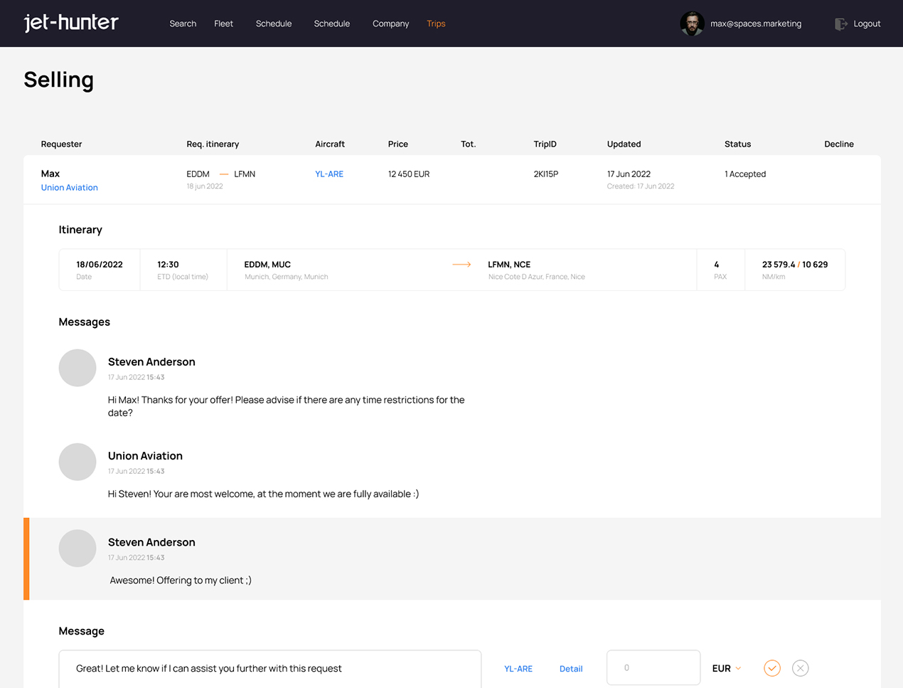903x688 pixels.
Task: Click Steven Anderson's avatar in first message
Action: pos(78,368)
